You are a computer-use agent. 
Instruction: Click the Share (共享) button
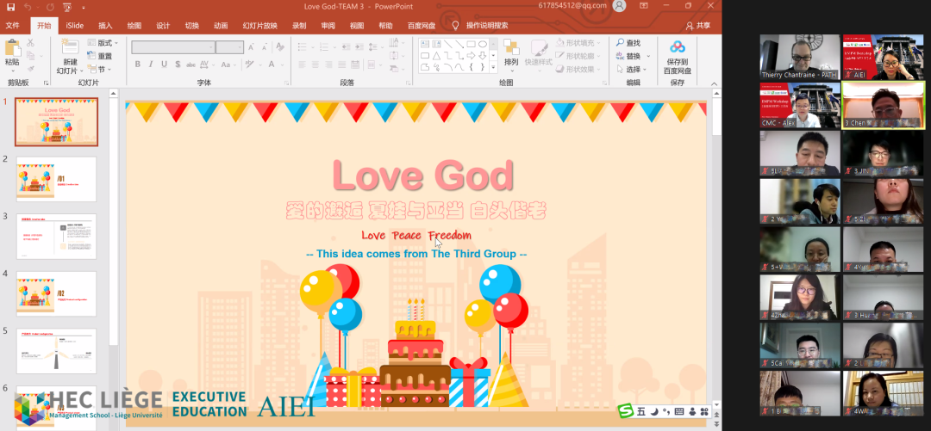pyautogui.click(x=698, y=26)
